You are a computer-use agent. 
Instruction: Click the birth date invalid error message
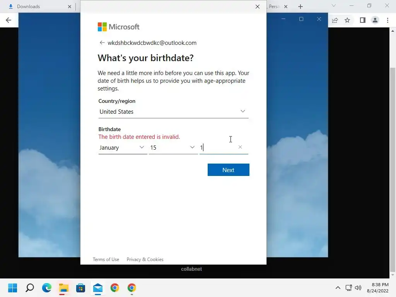click(x=139, y=137)
